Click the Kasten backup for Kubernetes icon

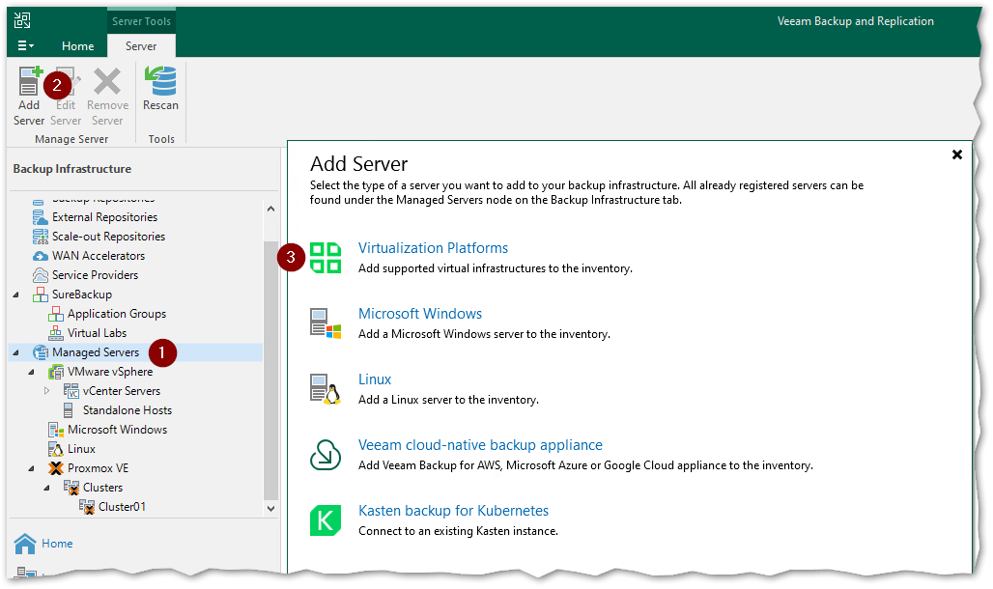tap(326, 520)
